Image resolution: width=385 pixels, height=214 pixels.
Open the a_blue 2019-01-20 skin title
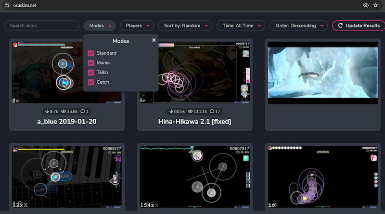click(67, 122)
